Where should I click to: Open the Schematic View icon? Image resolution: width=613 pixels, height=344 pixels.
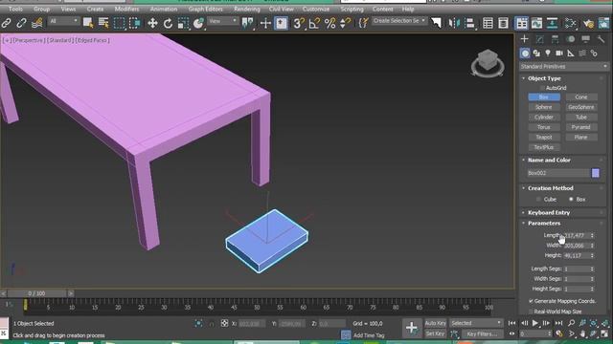[552, 23]
